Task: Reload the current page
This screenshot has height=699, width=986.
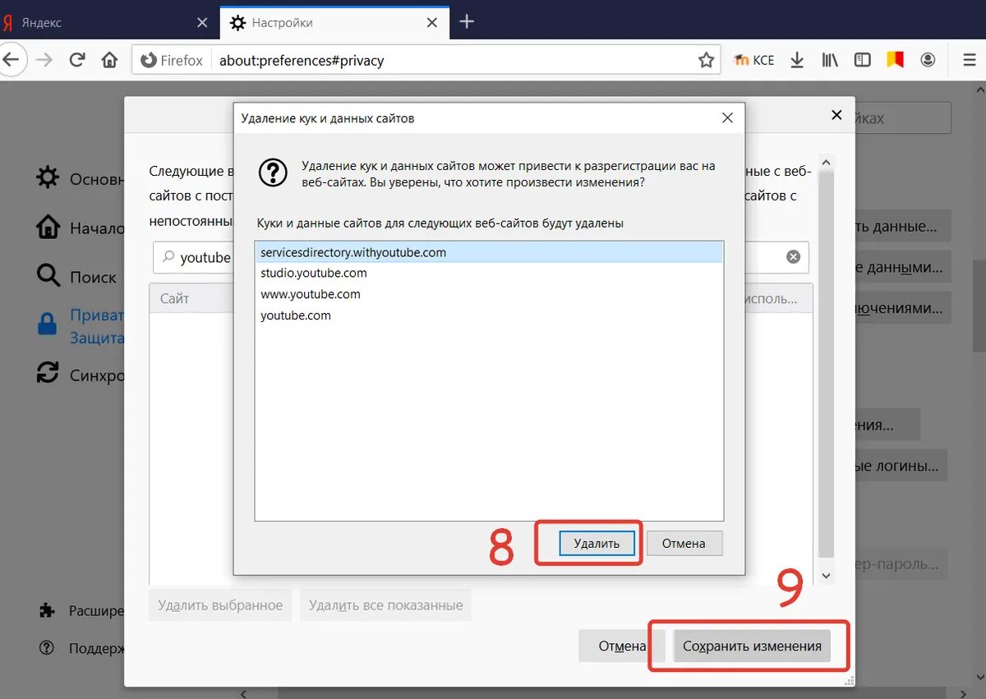Action: click(x=77, y=60)
